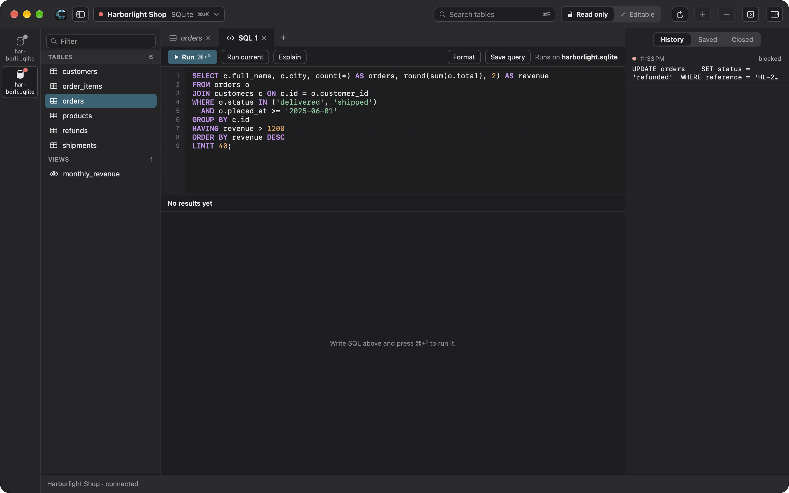Add a new tab with plus
The image size is (789, 493).
coord(283,38)
